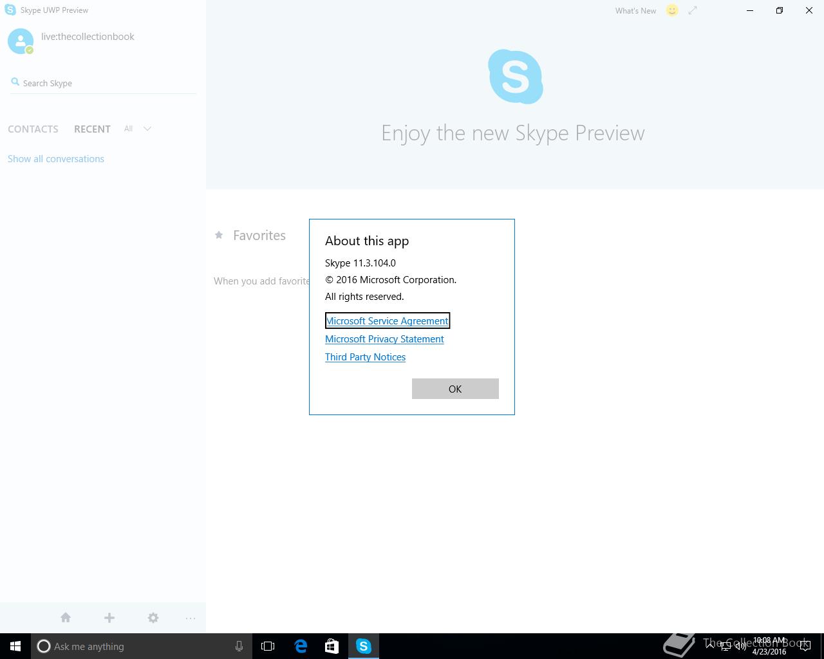Open Windows Store from taskbar

point(332,646)
